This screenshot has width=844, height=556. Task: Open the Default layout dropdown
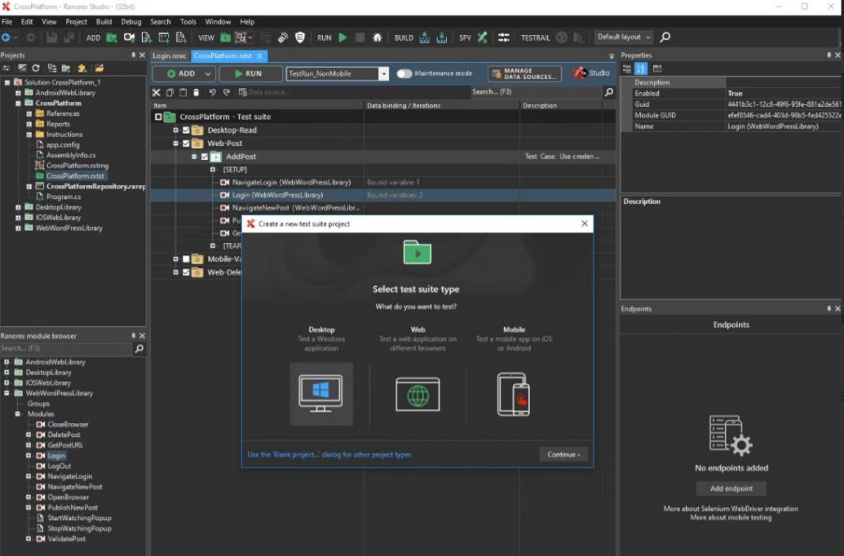point(624,38)
